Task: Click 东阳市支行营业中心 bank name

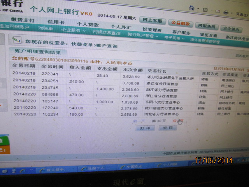Action: tap(162, 102)
